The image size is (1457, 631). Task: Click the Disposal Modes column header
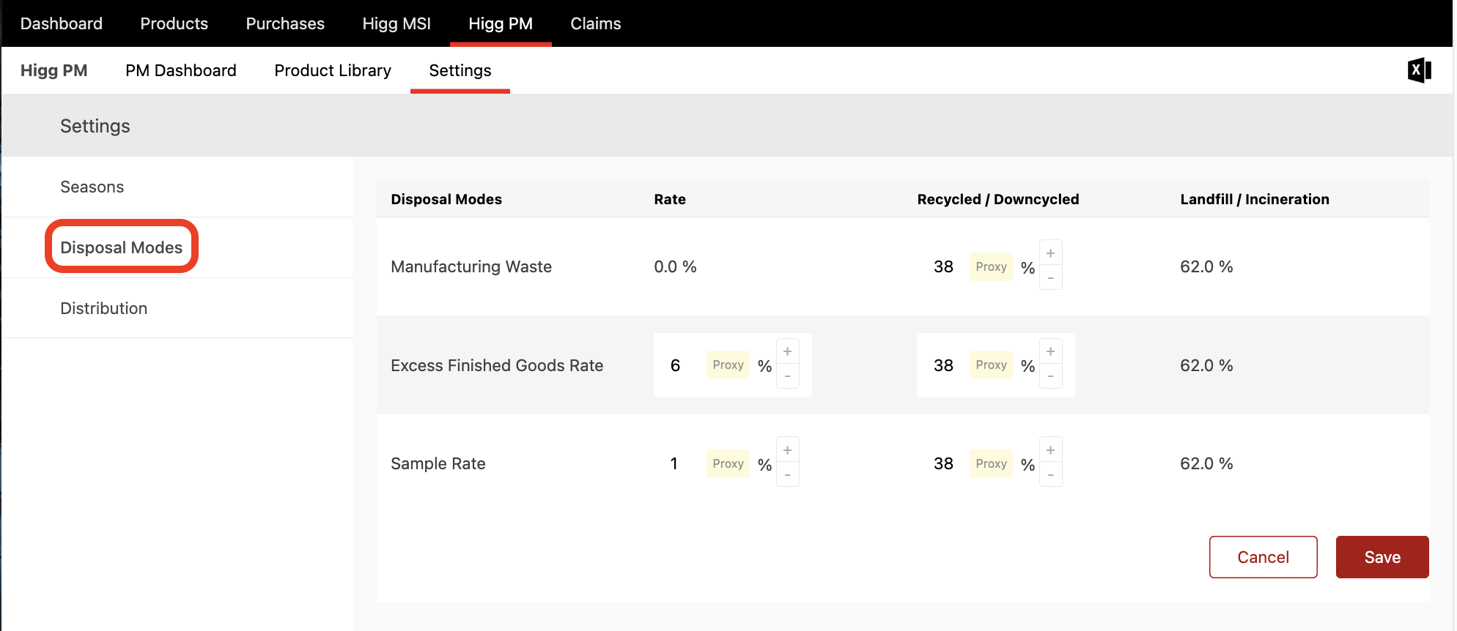coord(446,199)
